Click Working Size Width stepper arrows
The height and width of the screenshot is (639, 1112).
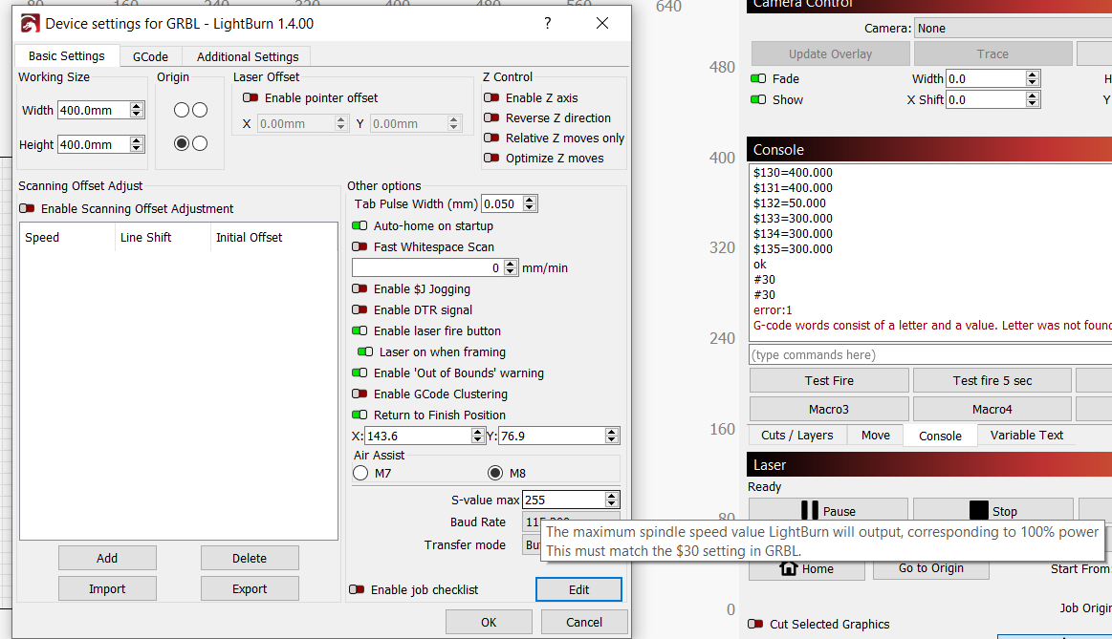pos(137,110)
